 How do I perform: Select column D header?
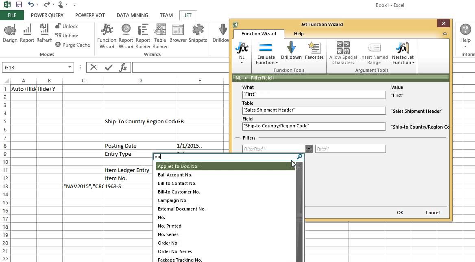[139, 81]
